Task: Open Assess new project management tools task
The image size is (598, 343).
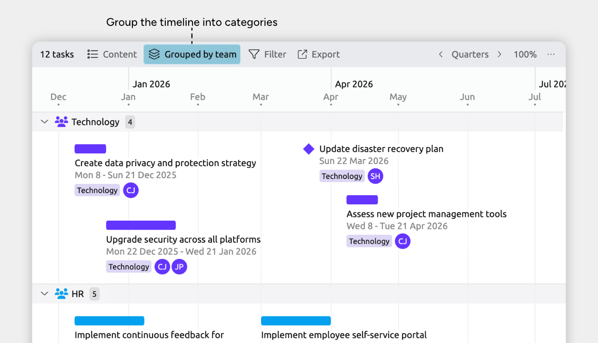Action: click(426, 214)
